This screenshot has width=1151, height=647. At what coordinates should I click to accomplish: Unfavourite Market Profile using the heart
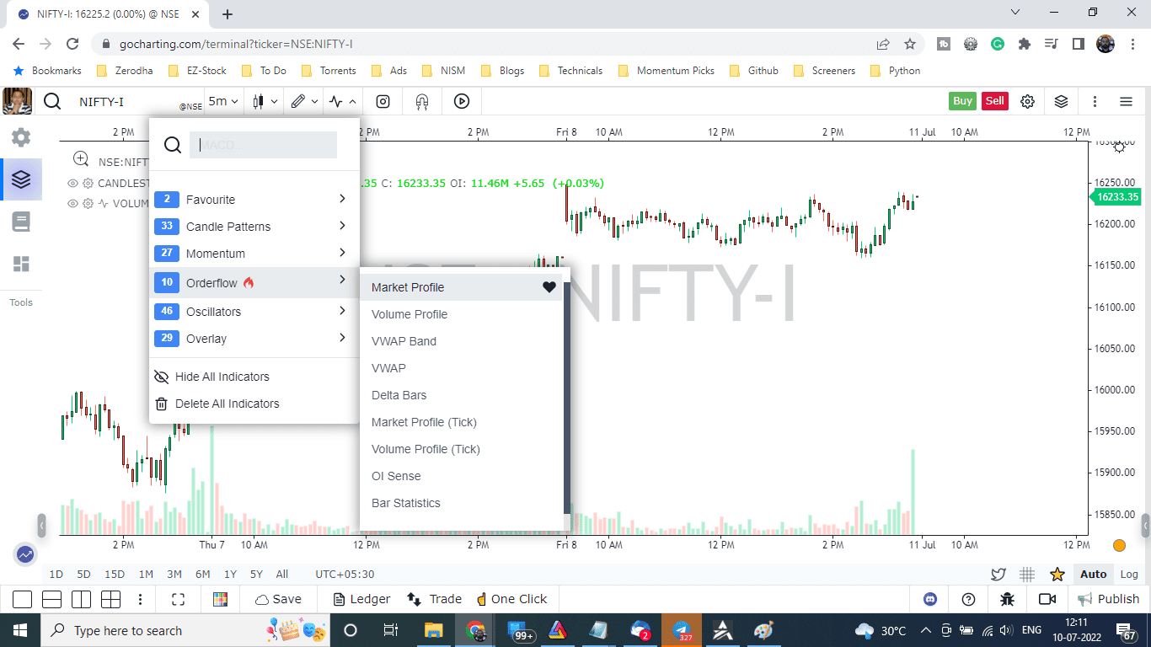549,287
